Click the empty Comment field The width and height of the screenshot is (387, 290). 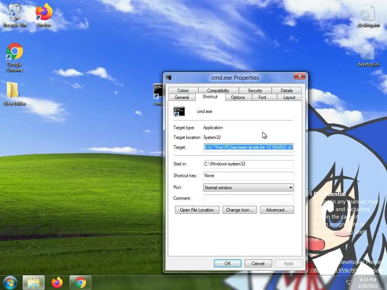(x=249, y=199)
